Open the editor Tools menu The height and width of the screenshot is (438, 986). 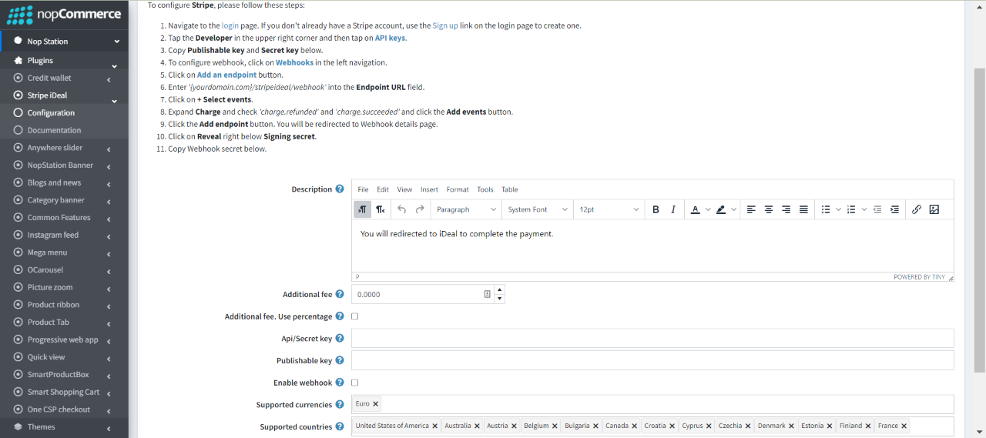point(485,189)
